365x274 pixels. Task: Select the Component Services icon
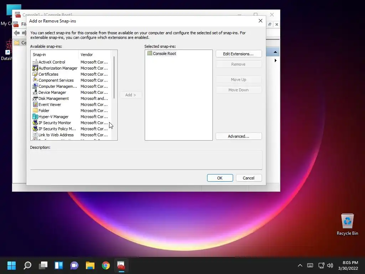tap(35, 80)
